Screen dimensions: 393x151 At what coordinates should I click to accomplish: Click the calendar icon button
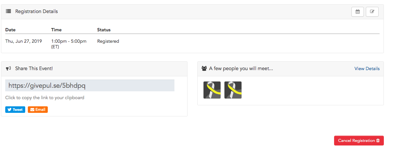[x=358, y=12]
